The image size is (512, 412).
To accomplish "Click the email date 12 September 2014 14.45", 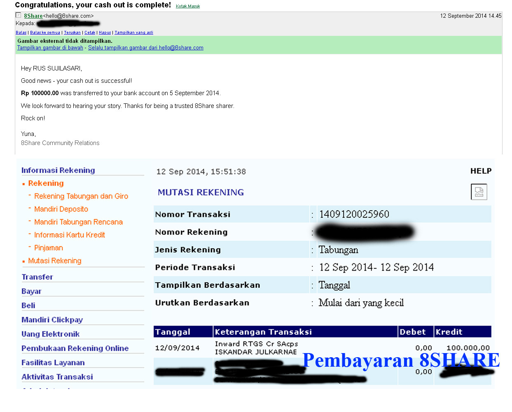I will point(471,16).
